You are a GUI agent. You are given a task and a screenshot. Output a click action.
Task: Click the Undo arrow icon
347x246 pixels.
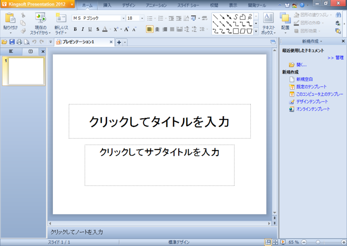pyautogui.click(x=34, y=42)
